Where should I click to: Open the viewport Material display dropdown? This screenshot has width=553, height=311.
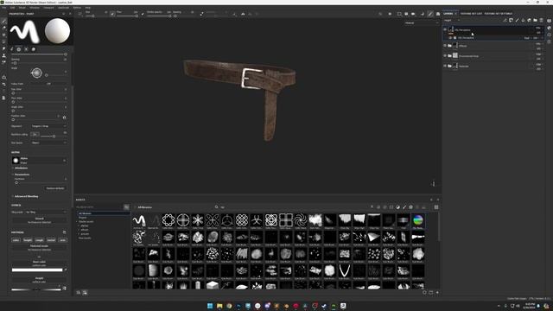tap(422, 23)
